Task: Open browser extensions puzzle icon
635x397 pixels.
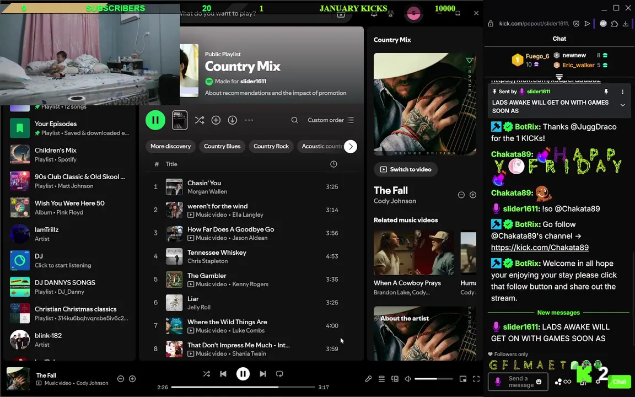Action: click(615, 24)
